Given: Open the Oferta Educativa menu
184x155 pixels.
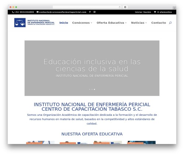Looking at the screenshot, I should [x=110, y=23].
